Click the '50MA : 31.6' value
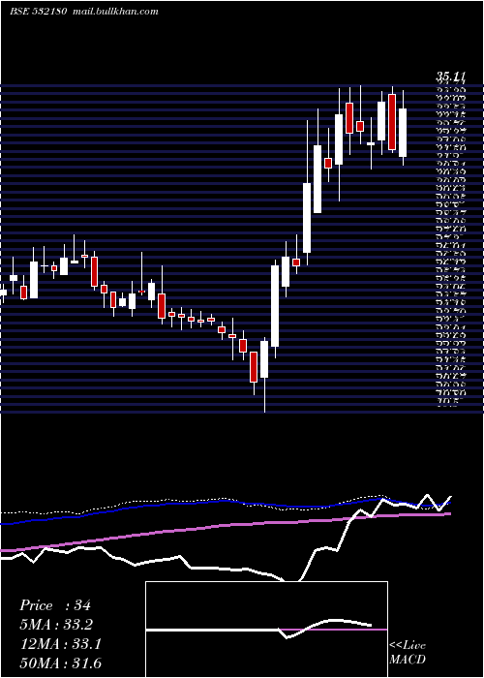The height and width of the screenshot is (678, 484). click(x=61, y=663)
